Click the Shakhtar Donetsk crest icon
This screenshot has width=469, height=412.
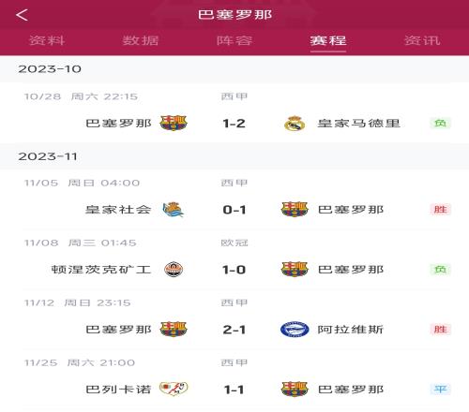click(174, 270)
